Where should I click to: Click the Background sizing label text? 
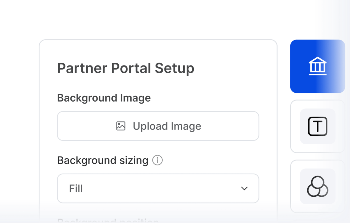pos(103,160)
